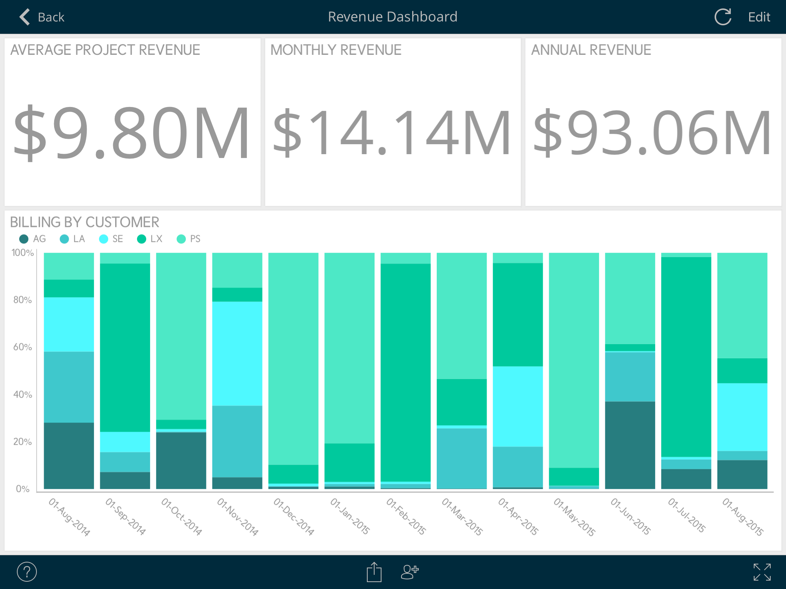Click the 01-Jul-2015 axis label

[x=686, y=516]
